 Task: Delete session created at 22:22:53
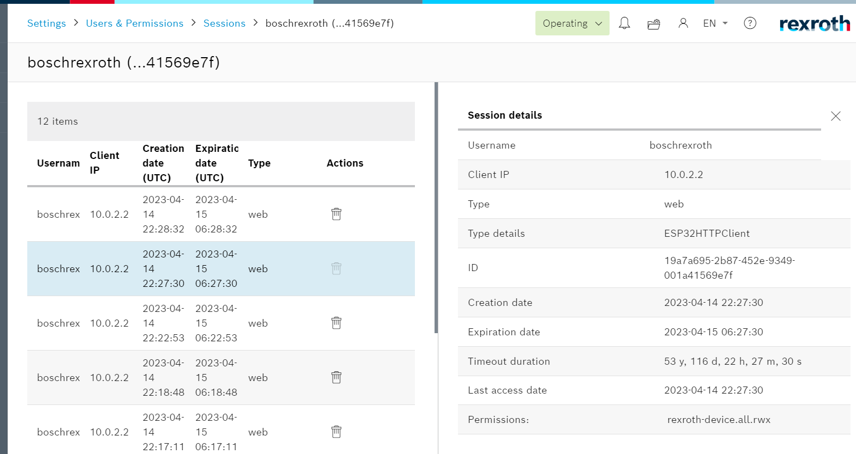(x=336, y=323)
